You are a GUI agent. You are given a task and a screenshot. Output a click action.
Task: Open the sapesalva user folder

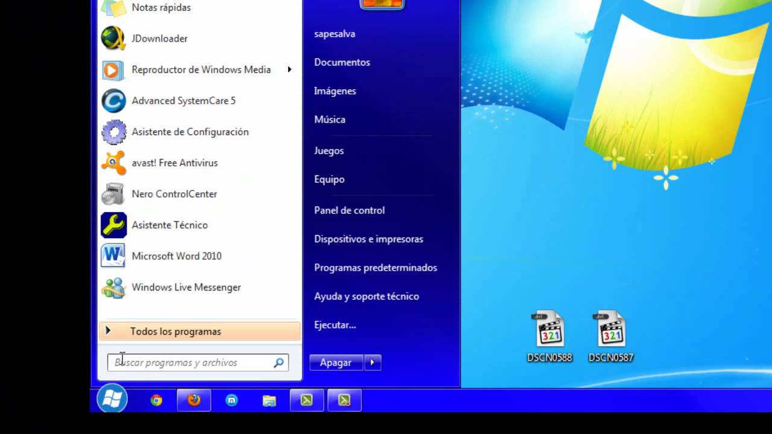[335, 34]
